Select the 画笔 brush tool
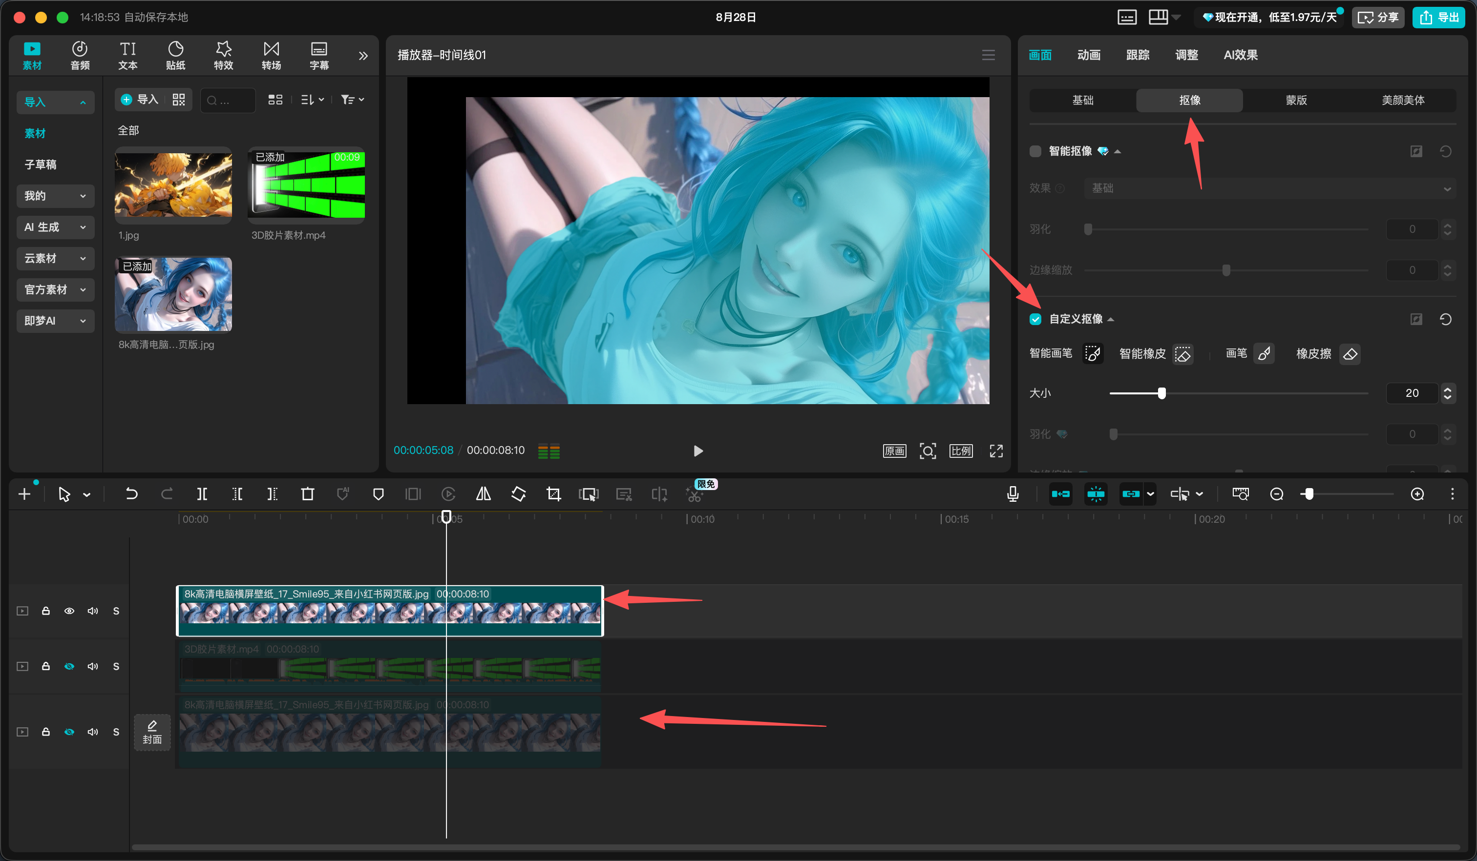The height and width of the screenshot is (861, 1477). coord(1264,354)
